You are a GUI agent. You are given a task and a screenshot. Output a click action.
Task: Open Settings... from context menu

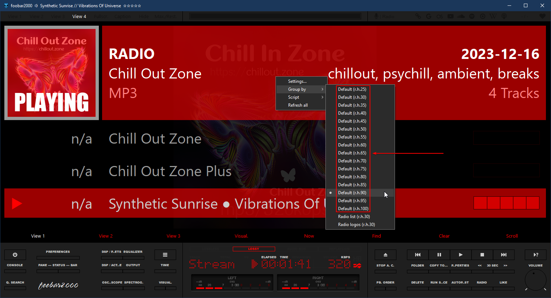pos(297,81)
